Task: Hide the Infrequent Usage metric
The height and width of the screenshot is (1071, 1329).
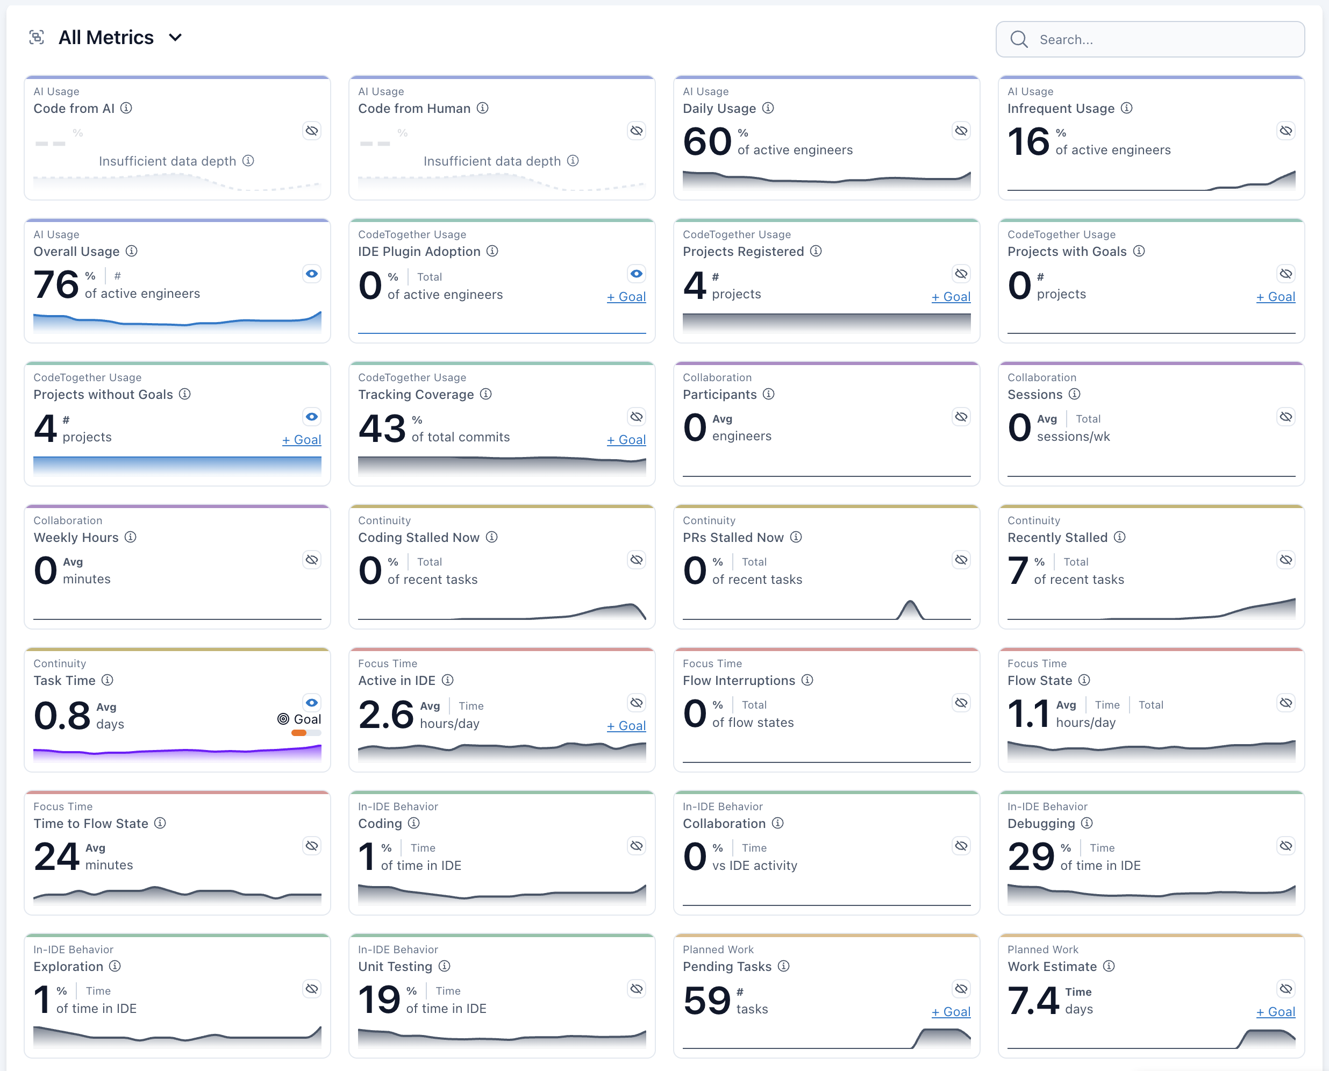Action: tap(1287, 130)
